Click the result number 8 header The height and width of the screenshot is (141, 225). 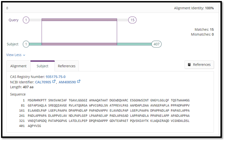point(7,8)
